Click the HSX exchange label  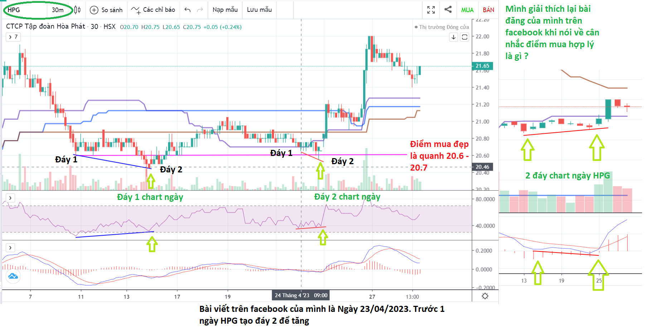click(x=110, y=26)
